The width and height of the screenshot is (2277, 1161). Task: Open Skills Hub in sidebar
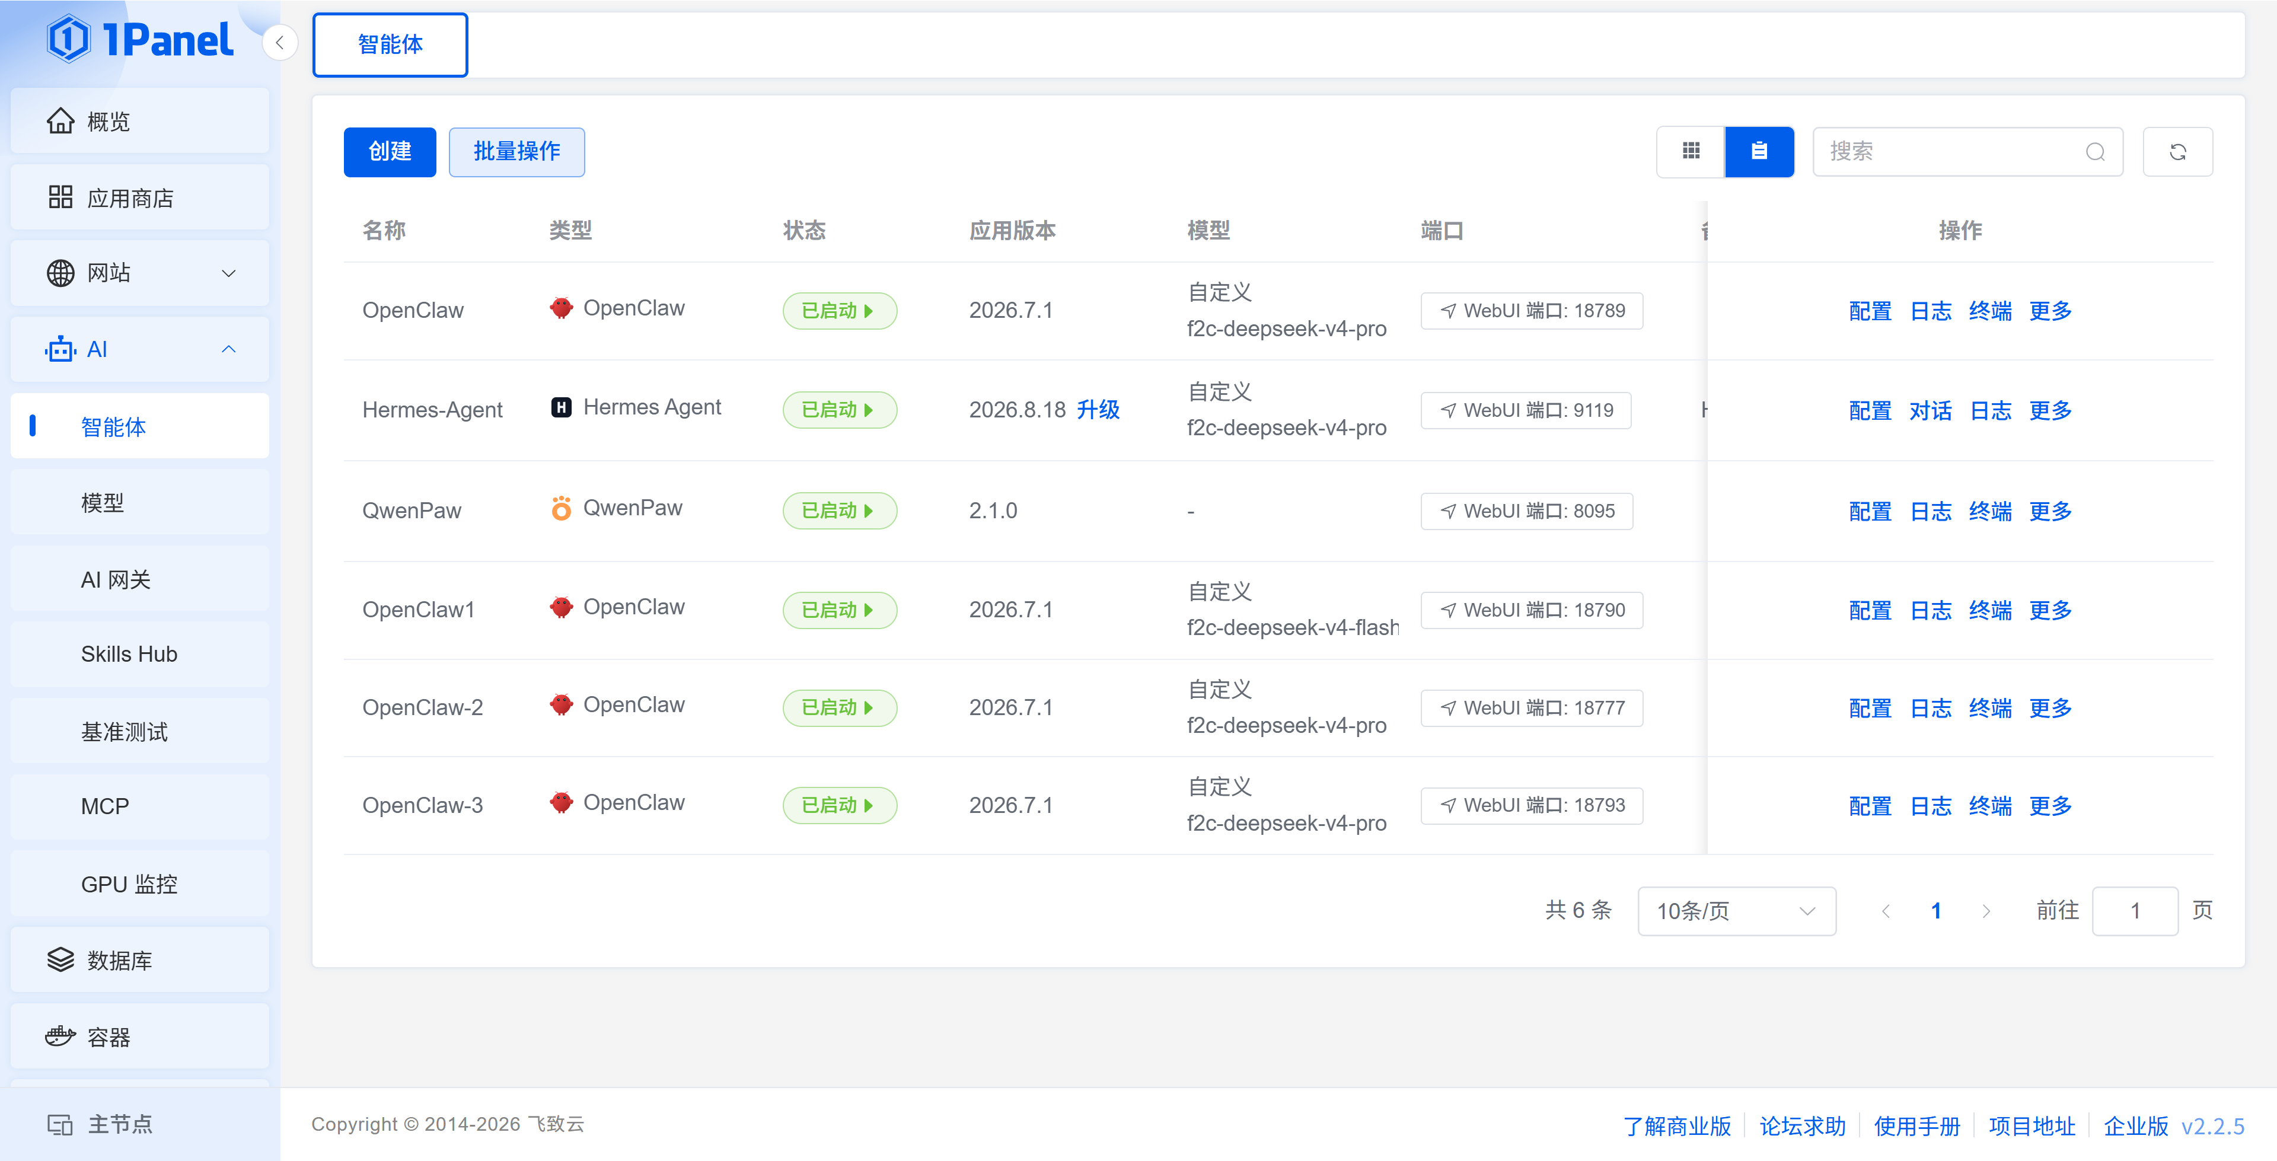click(140, 655)
